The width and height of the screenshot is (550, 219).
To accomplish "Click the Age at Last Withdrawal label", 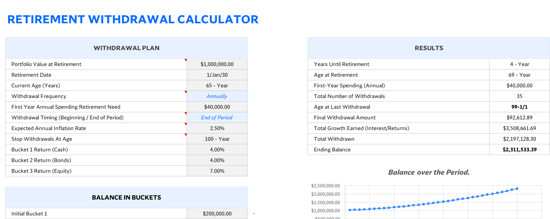I will (342, 107).
